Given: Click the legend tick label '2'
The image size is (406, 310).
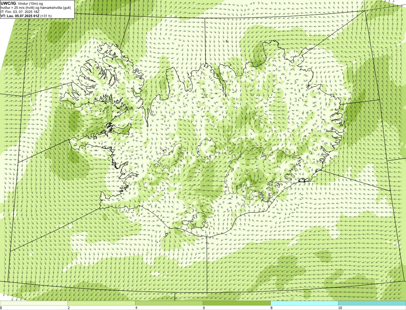Looking at the screenshot, I should (x=69, y=308).
